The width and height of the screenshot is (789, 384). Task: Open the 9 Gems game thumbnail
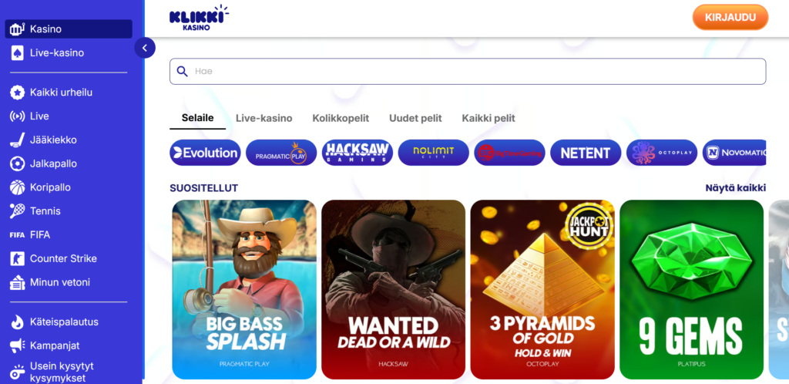tap(691, 289)
